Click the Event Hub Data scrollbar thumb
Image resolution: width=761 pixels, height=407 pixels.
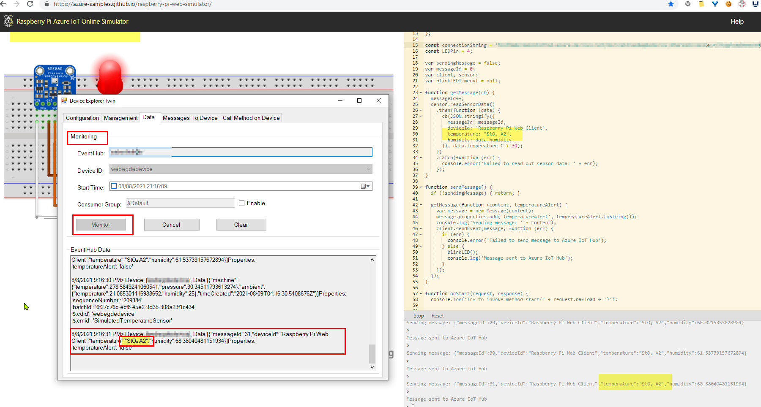(372, 354)
